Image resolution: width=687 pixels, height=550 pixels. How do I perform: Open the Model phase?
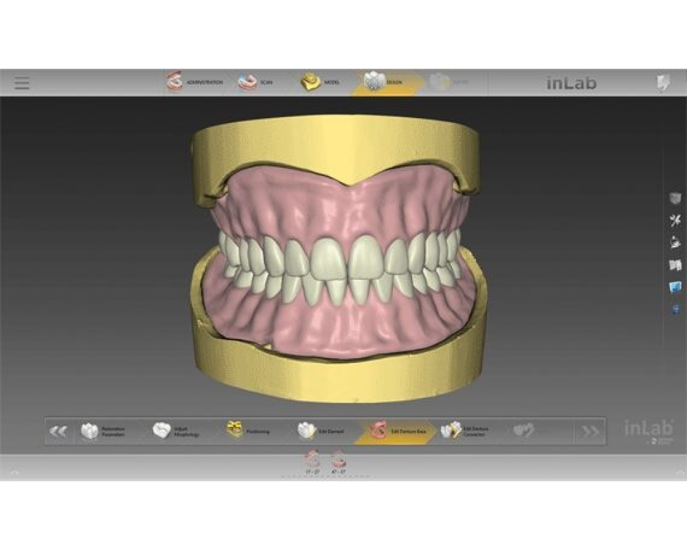pyautogui.click(x=320, y=82)
